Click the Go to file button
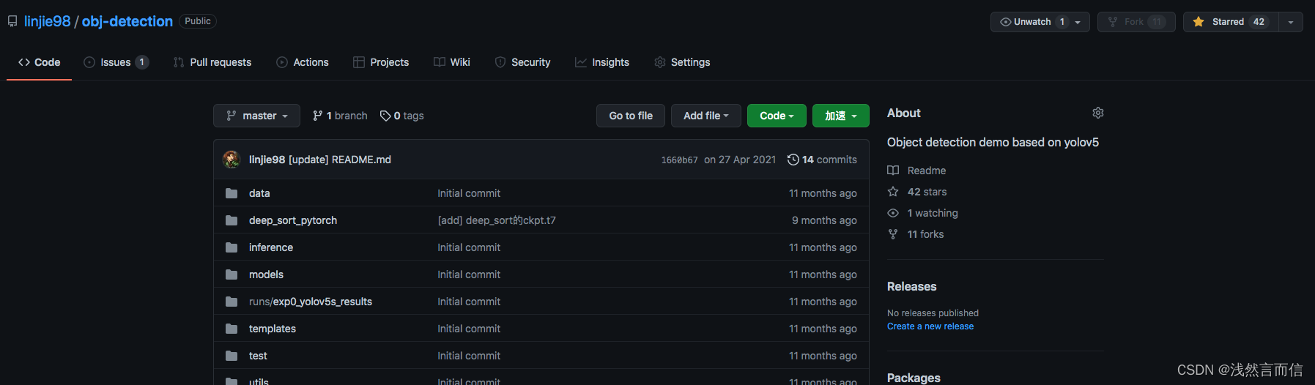This screenshot has height=385, width=1315. [x=631, y=116]
